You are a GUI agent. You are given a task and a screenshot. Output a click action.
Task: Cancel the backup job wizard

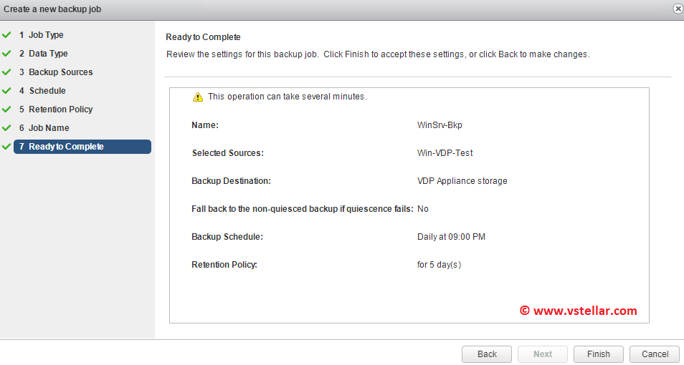click(x=655, y=354)
